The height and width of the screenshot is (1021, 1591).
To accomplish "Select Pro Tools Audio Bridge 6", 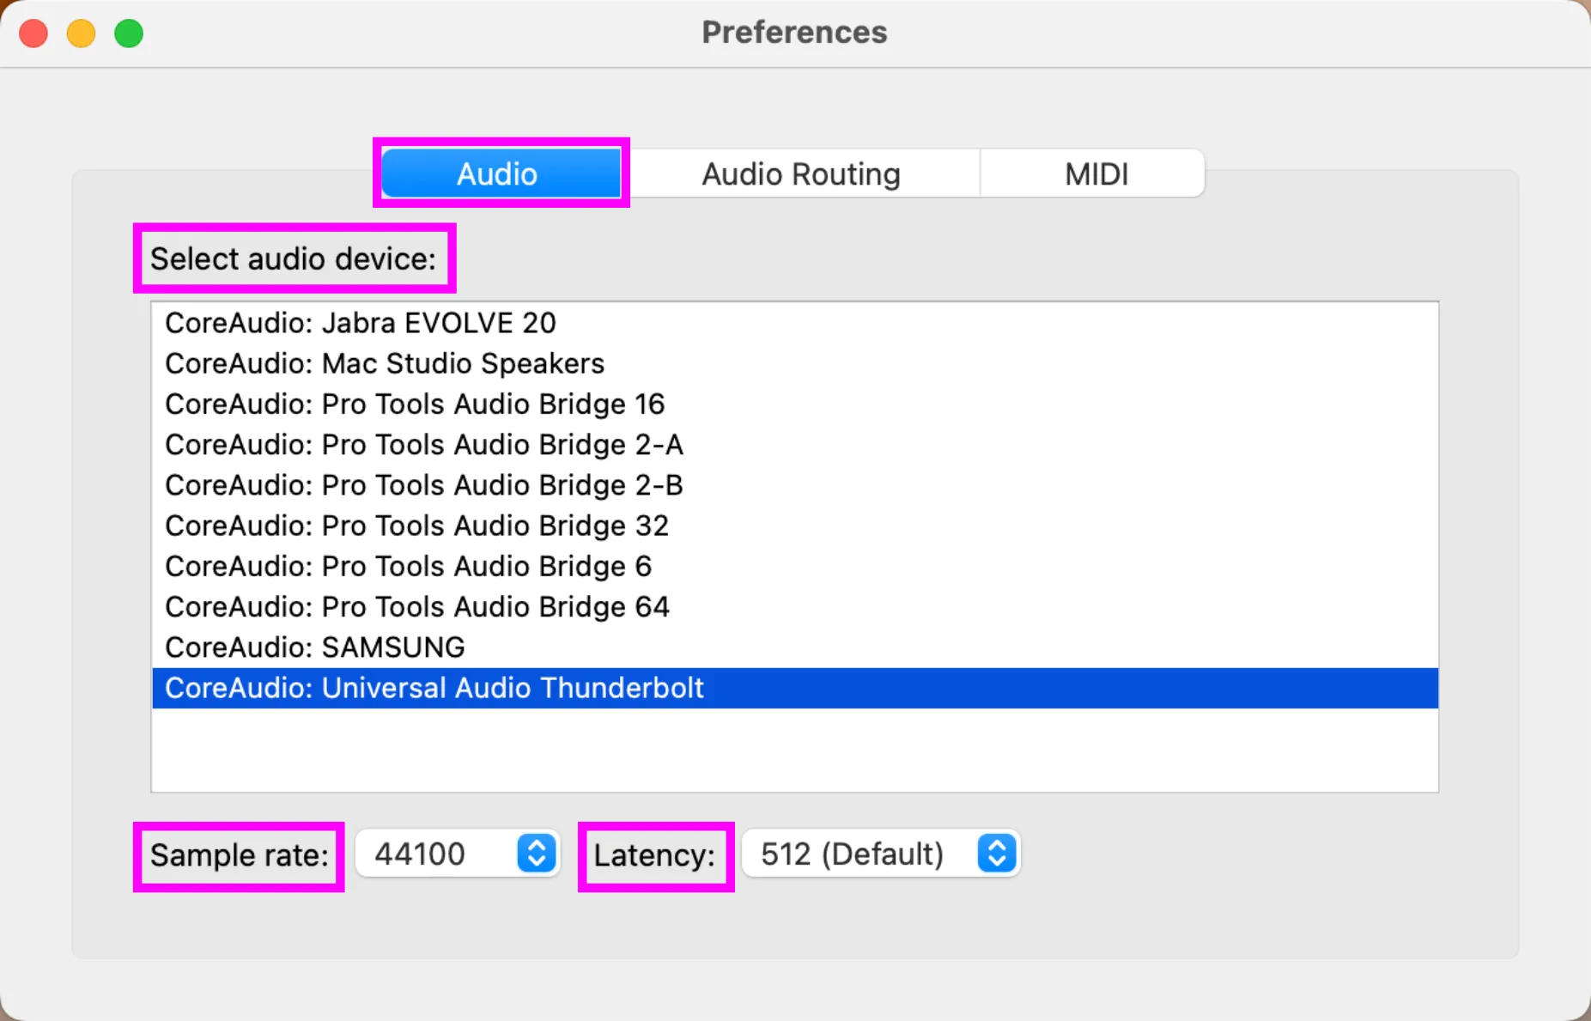I will [x=408, y=566].
